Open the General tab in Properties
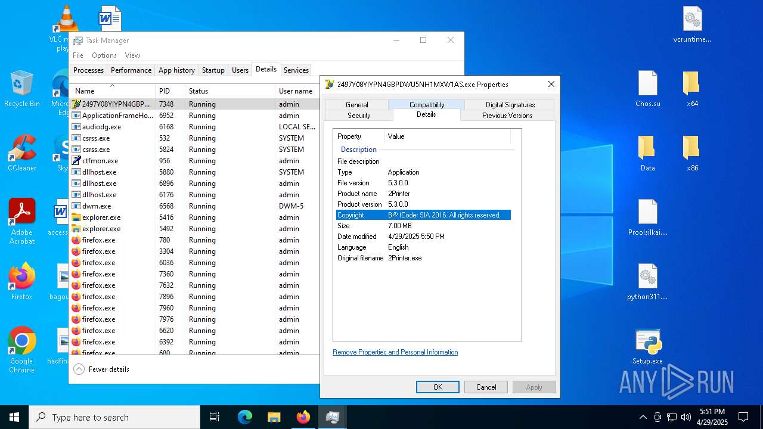Screen dimensions: 763x429 pos(356,104)
